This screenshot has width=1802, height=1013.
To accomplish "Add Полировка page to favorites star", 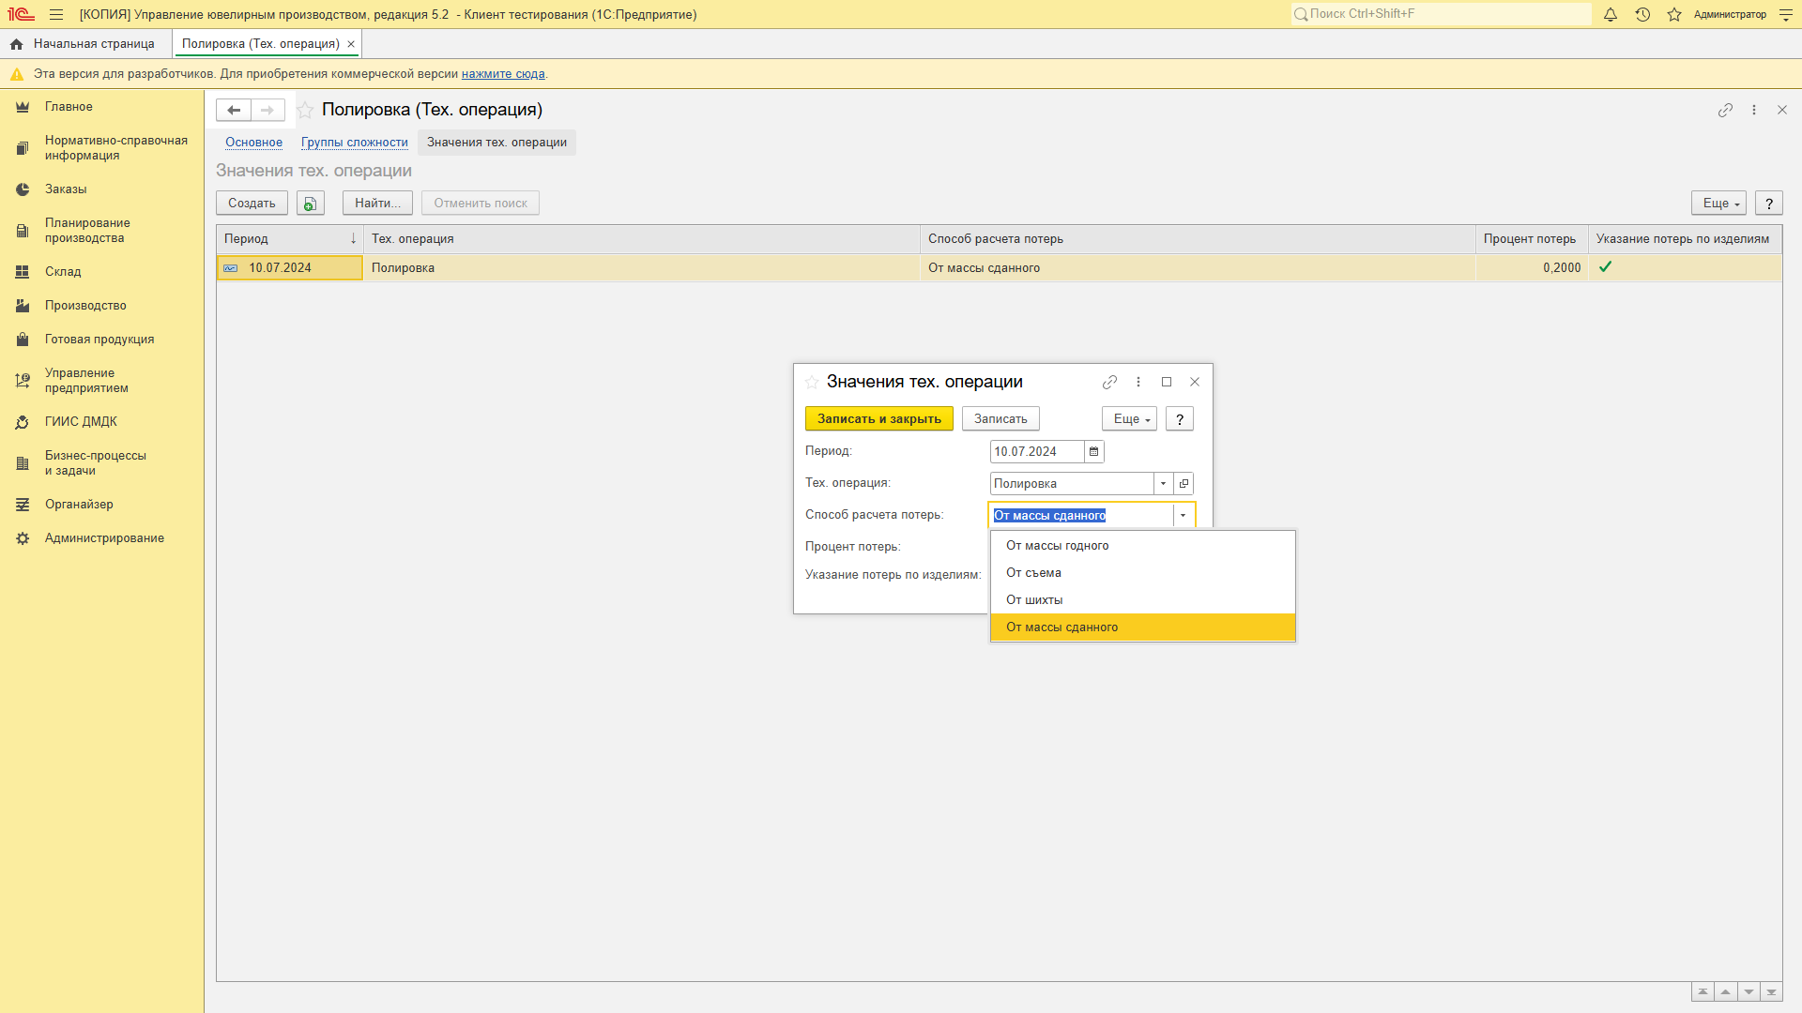I will click(x=305, y=110).
